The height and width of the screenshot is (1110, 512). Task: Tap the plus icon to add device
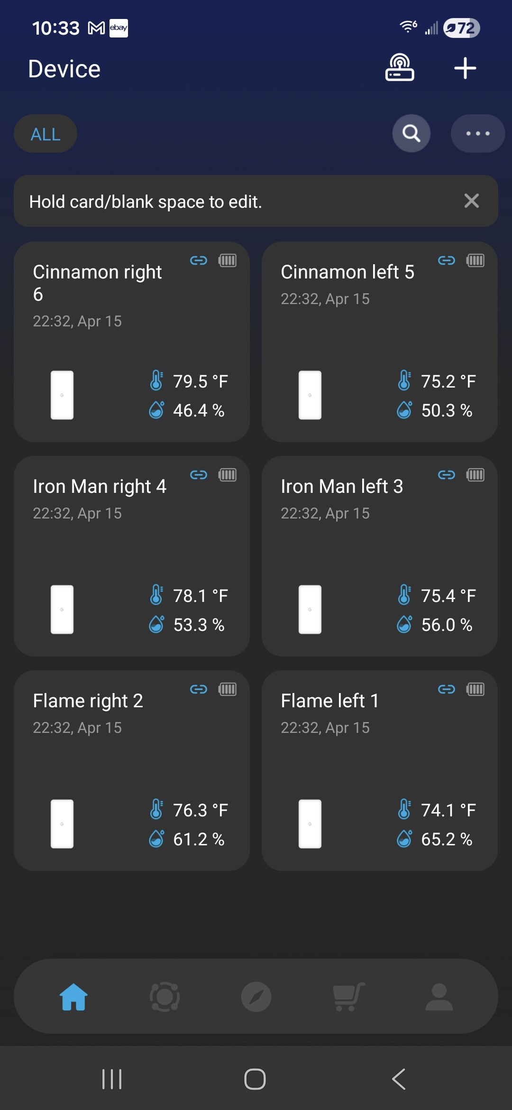465,68
